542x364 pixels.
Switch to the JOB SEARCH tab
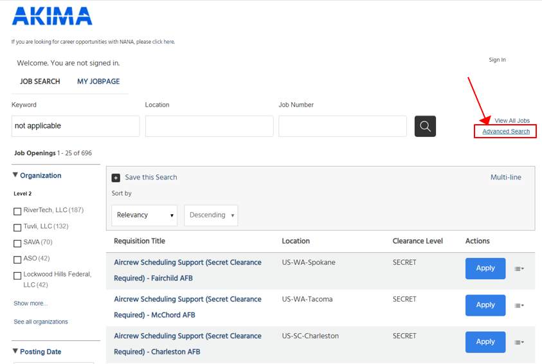click(x=40, y=81)
